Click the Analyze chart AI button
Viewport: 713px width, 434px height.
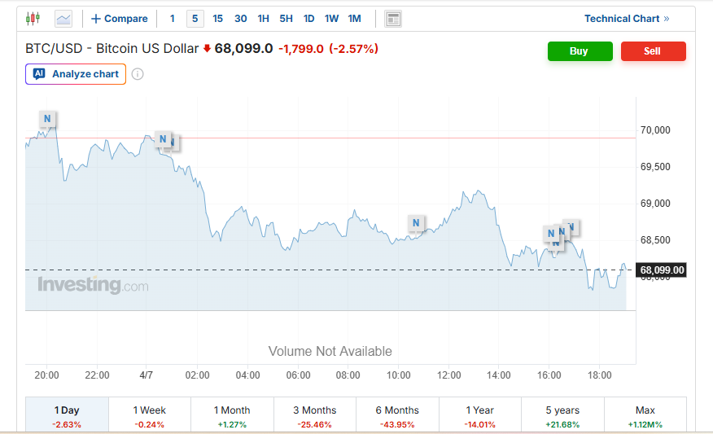click(x=76, y=74)
